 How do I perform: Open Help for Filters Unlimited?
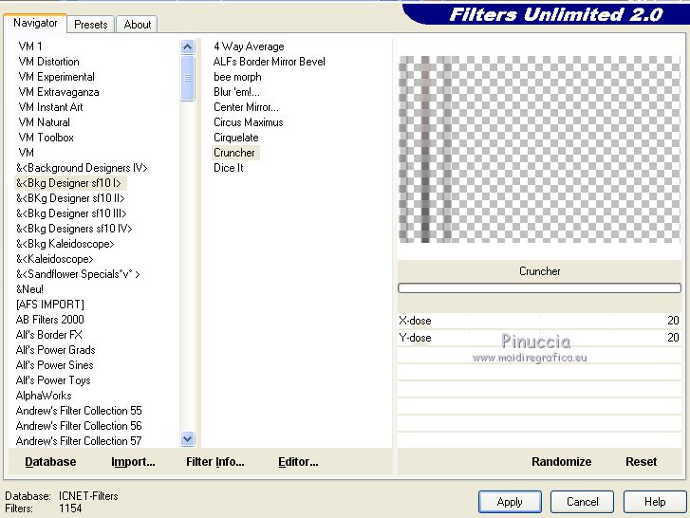pos(655,502)
